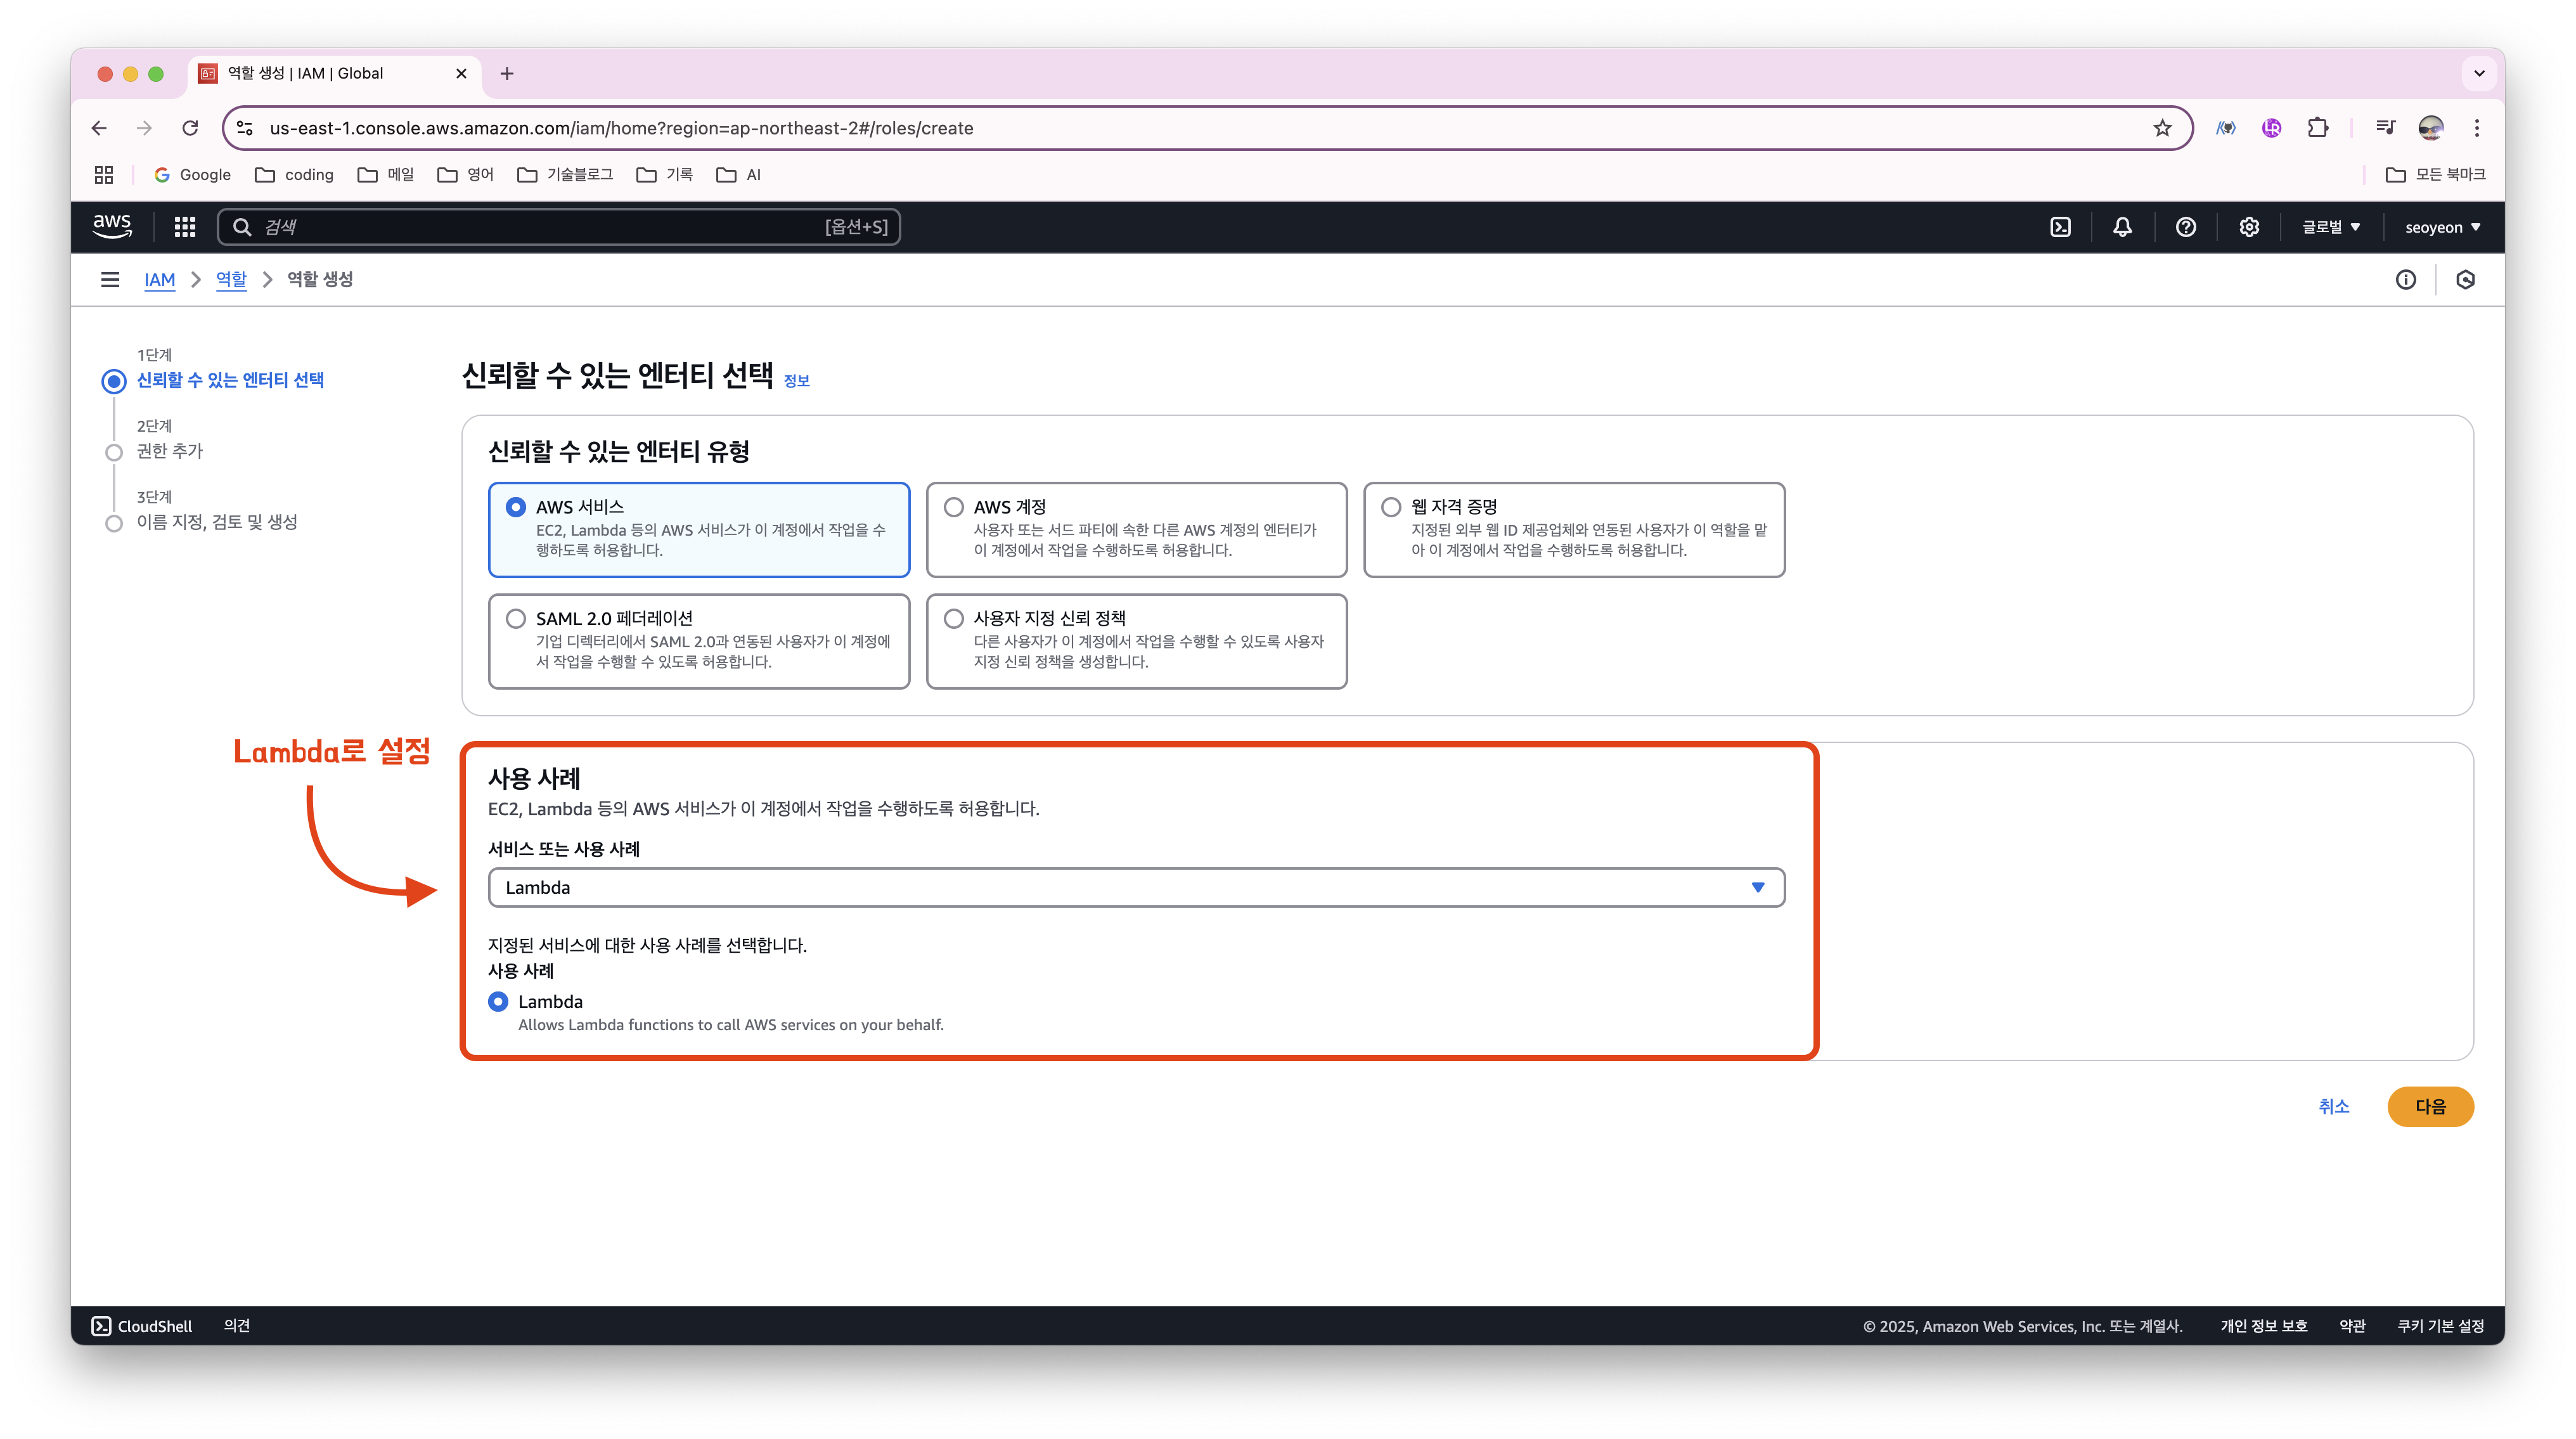Viewport: 2576px width, 1439px height.
Task: Open the AWS services grid menu
Action: tap(185, 227)
